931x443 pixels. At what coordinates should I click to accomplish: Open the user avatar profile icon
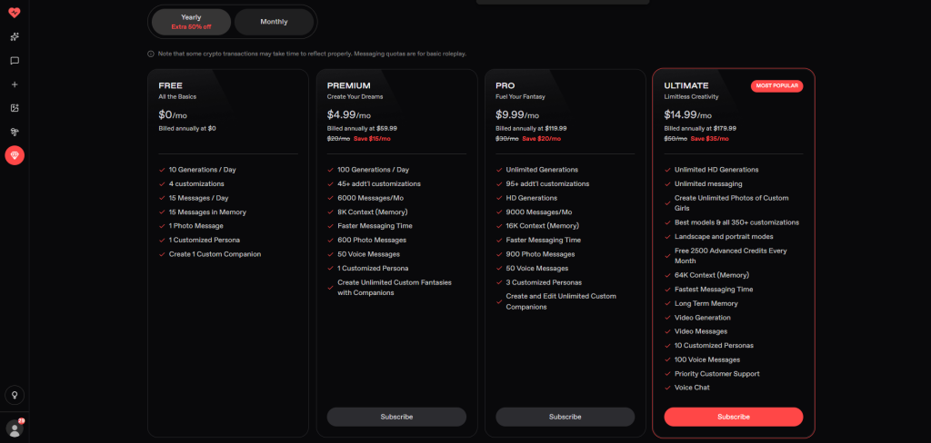pyautogui.click(x=15, y=428)
